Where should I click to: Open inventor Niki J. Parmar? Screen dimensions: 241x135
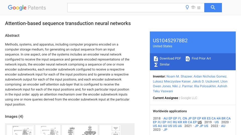click(x=182, y=86)
